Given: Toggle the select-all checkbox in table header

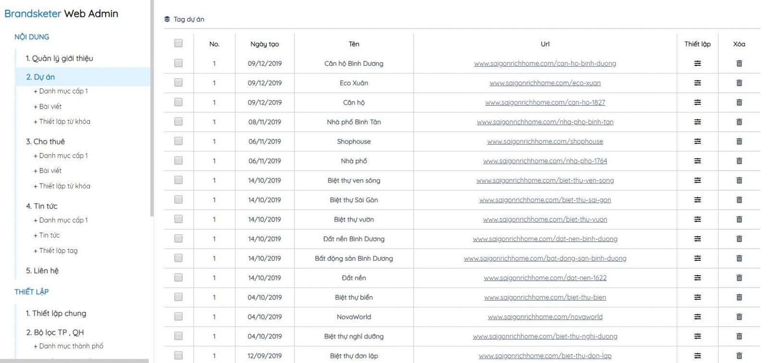Looking at the screenshot, I should 178,43.
